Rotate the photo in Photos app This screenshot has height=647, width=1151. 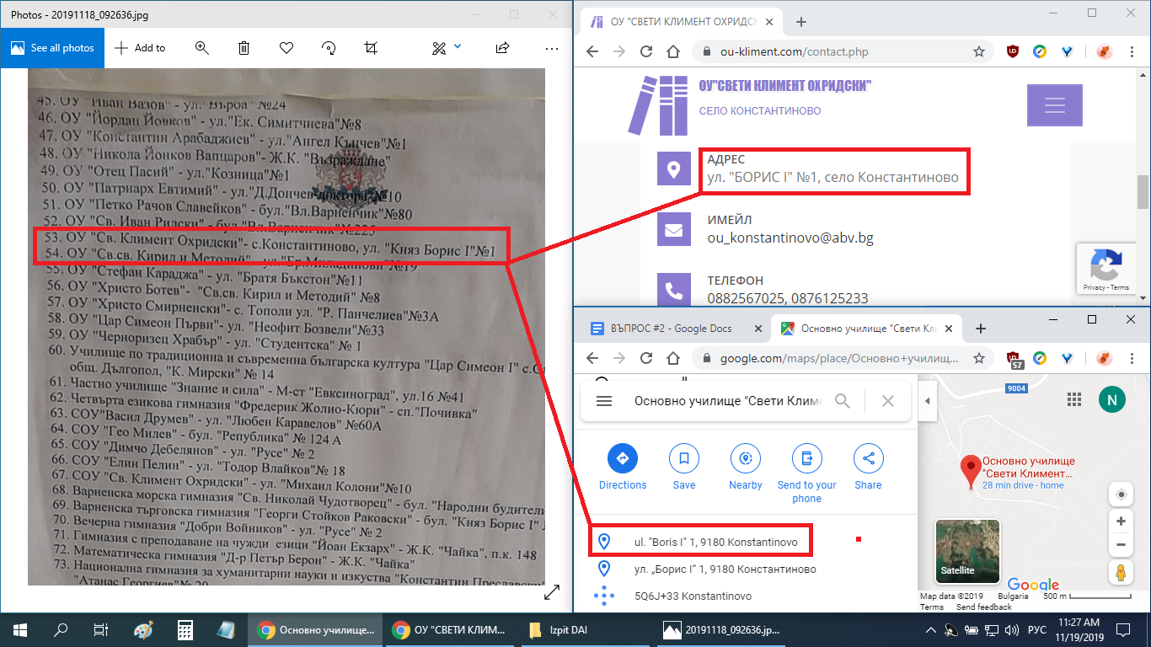329,48
